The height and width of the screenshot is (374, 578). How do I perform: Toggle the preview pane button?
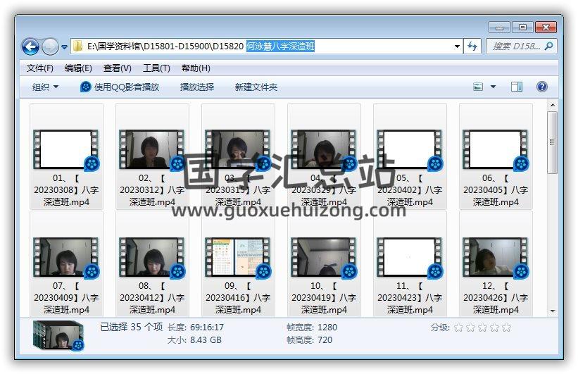[517, 87]
